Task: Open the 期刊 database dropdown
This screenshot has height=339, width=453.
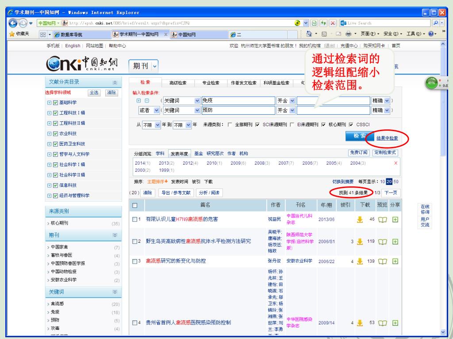Action: pos(154,66)
